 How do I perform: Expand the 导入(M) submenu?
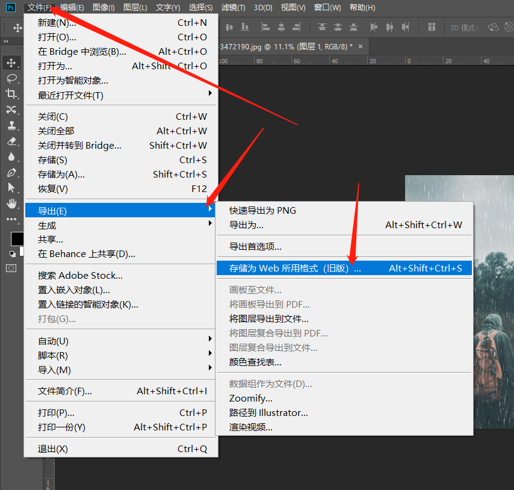[120, 370]
